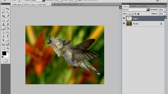Select the Brush tool

pos(8,21)
